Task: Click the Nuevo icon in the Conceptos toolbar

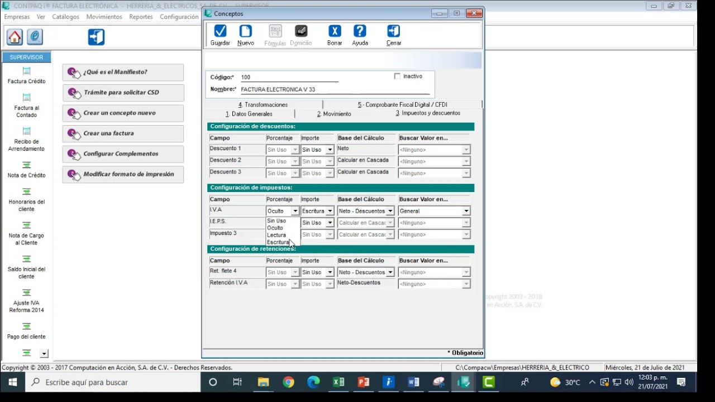Action: 246,31
